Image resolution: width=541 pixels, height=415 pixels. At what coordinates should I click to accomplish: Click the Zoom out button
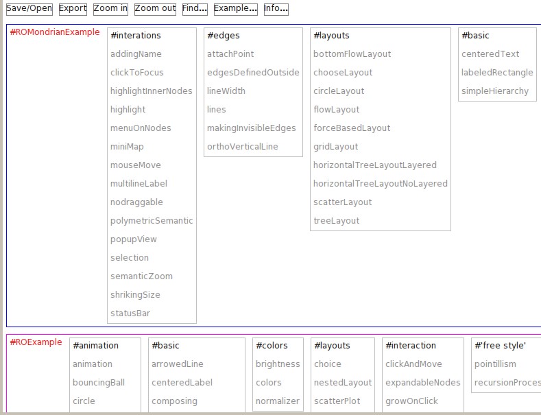click(155, 9)
